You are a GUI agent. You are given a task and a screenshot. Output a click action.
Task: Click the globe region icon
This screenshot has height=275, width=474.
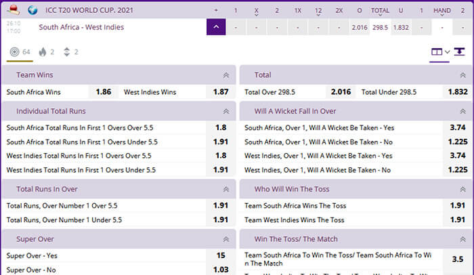pos(33,10)
